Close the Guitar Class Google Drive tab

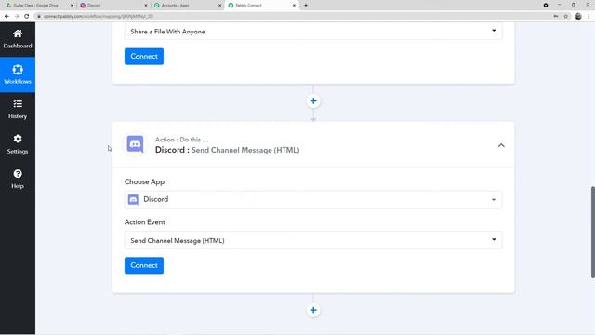pyautogui.click(x=72, y=6)
